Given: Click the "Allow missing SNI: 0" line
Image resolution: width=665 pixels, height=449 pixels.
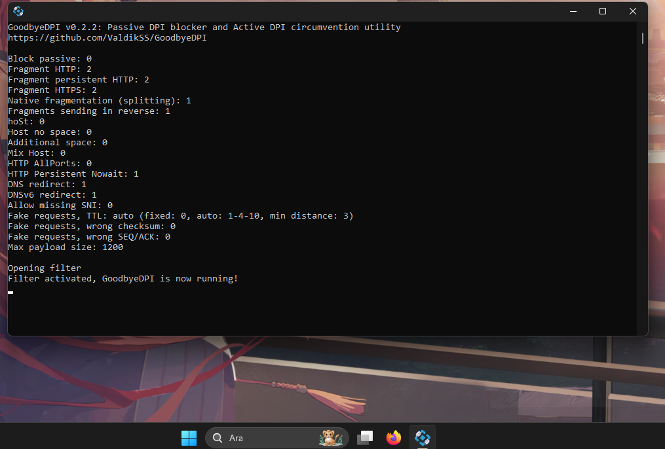Looking at the screenshot, I should point(60,206).
